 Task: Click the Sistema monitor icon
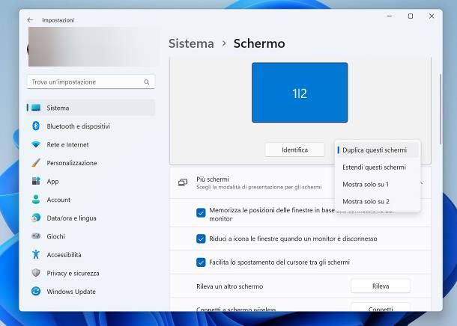coord(36,108)
